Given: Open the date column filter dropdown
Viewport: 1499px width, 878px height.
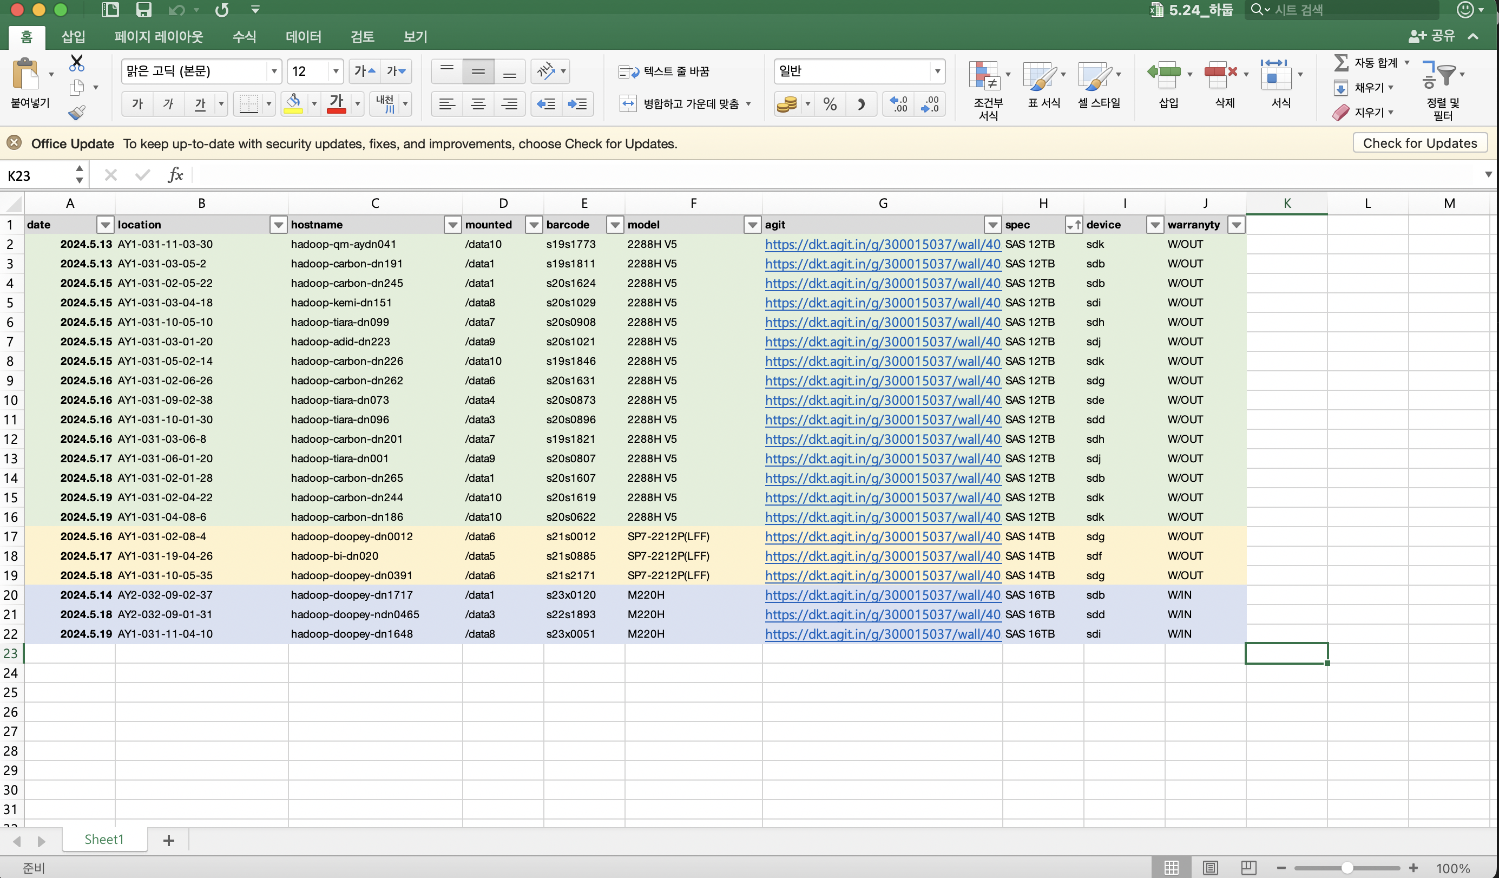Looking at the screenshot, I should click(x=106, y=225).
